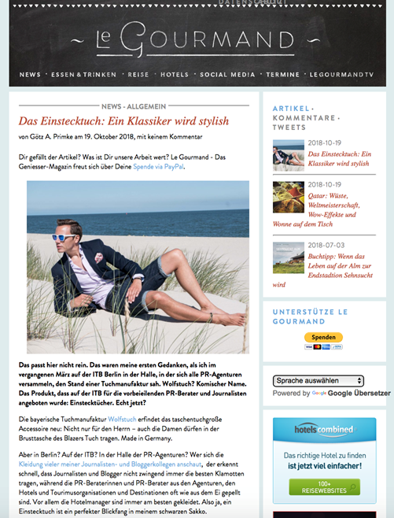Open LEGOURMANDTV from the navigation bar
Screen dimensions: 394x518
click(341, 75)
